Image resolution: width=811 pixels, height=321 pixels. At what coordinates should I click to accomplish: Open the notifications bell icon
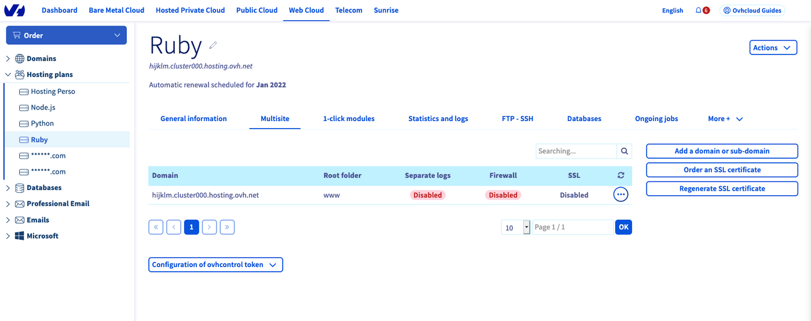point(699,10)
